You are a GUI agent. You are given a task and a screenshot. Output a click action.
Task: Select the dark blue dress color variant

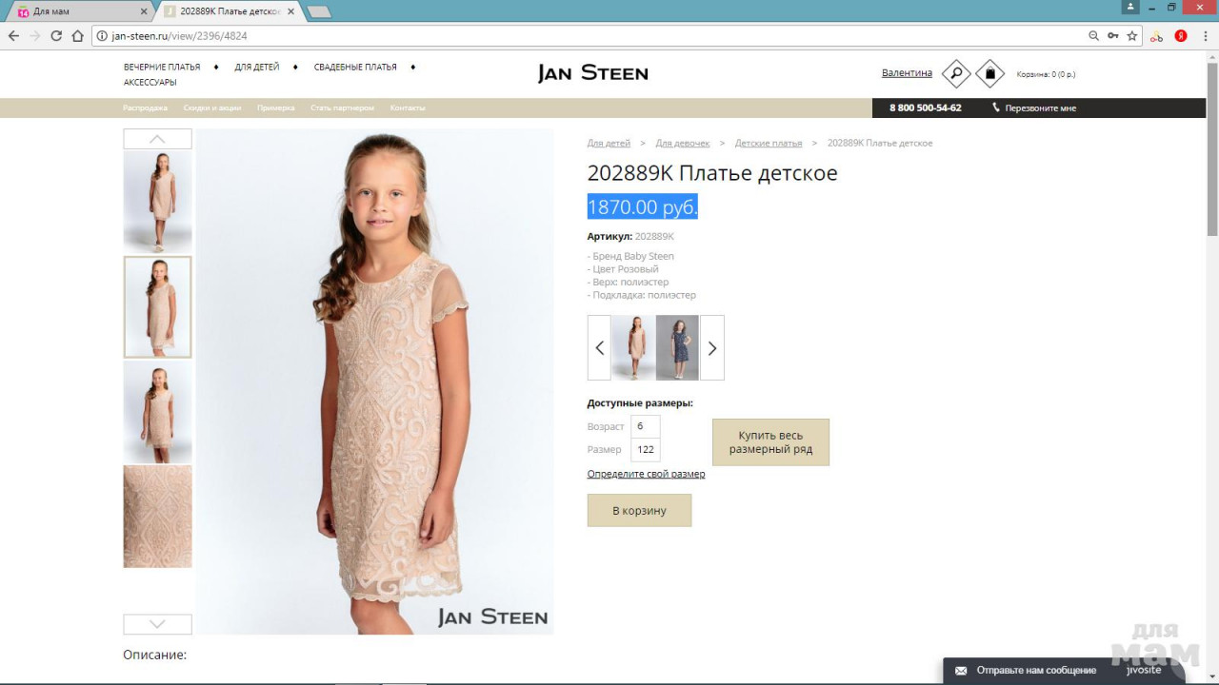(677, 348)
